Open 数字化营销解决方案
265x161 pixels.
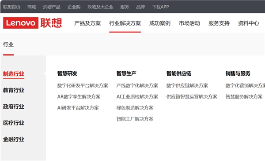point(245,85)
